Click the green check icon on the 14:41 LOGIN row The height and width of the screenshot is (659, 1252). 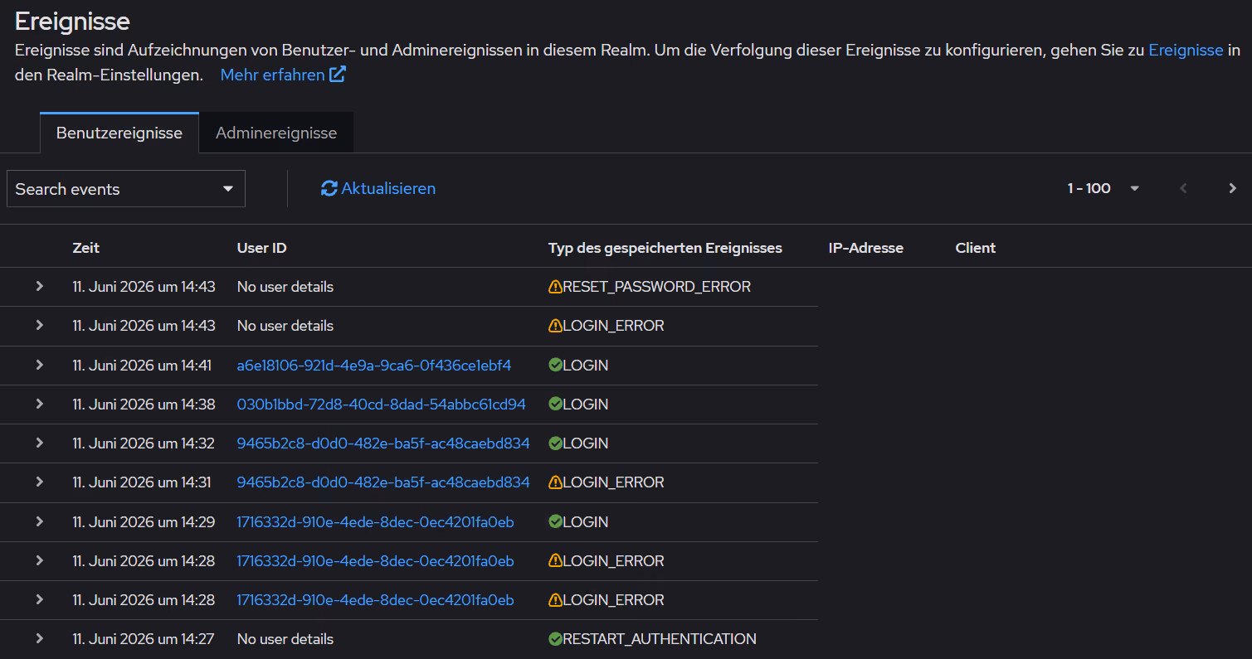pyautogui.click(x=555, y=365)
